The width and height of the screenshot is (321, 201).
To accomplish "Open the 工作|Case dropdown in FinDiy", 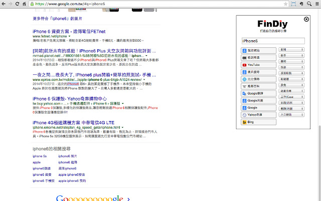I will (291, 97).
